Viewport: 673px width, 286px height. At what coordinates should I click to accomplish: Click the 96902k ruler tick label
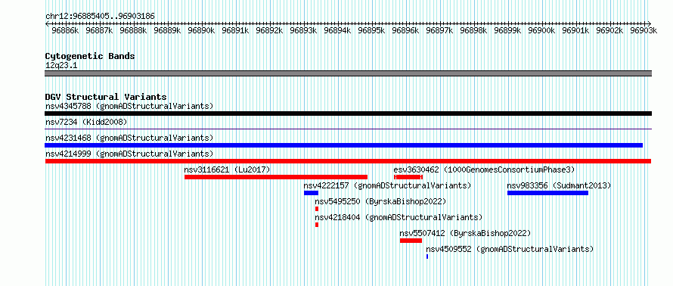click(x=610, y=30)
